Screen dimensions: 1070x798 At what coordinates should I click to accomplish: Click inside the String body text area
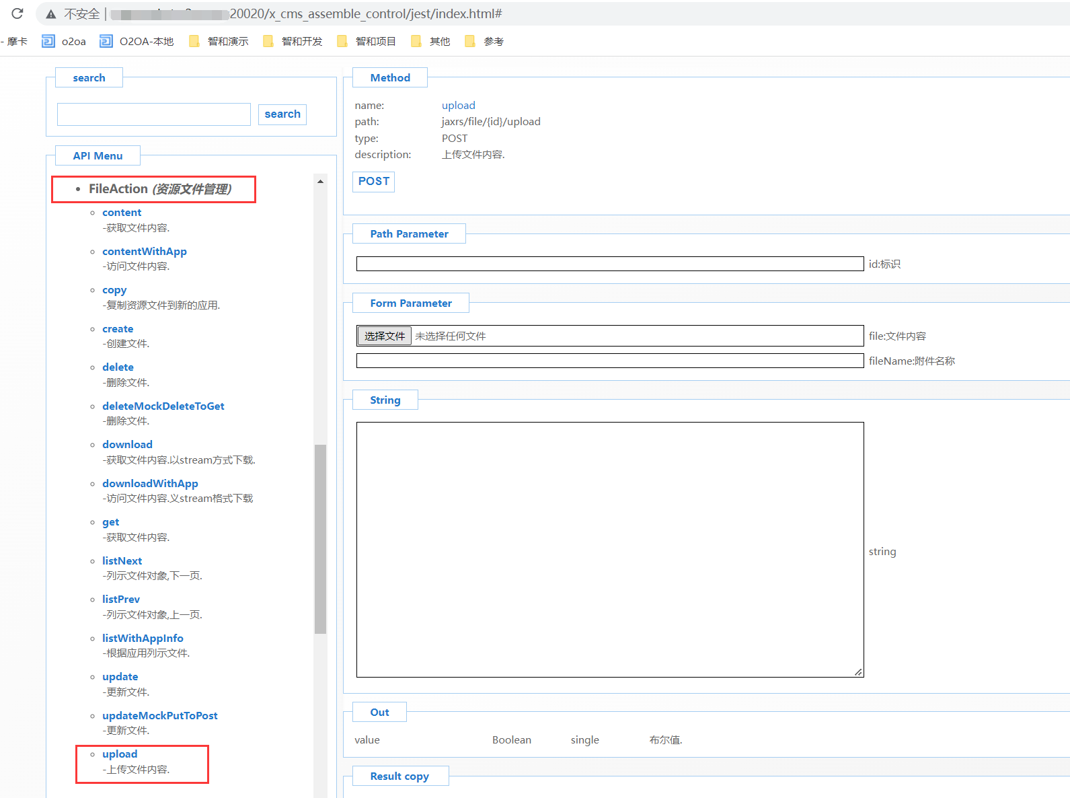[609, 549]
